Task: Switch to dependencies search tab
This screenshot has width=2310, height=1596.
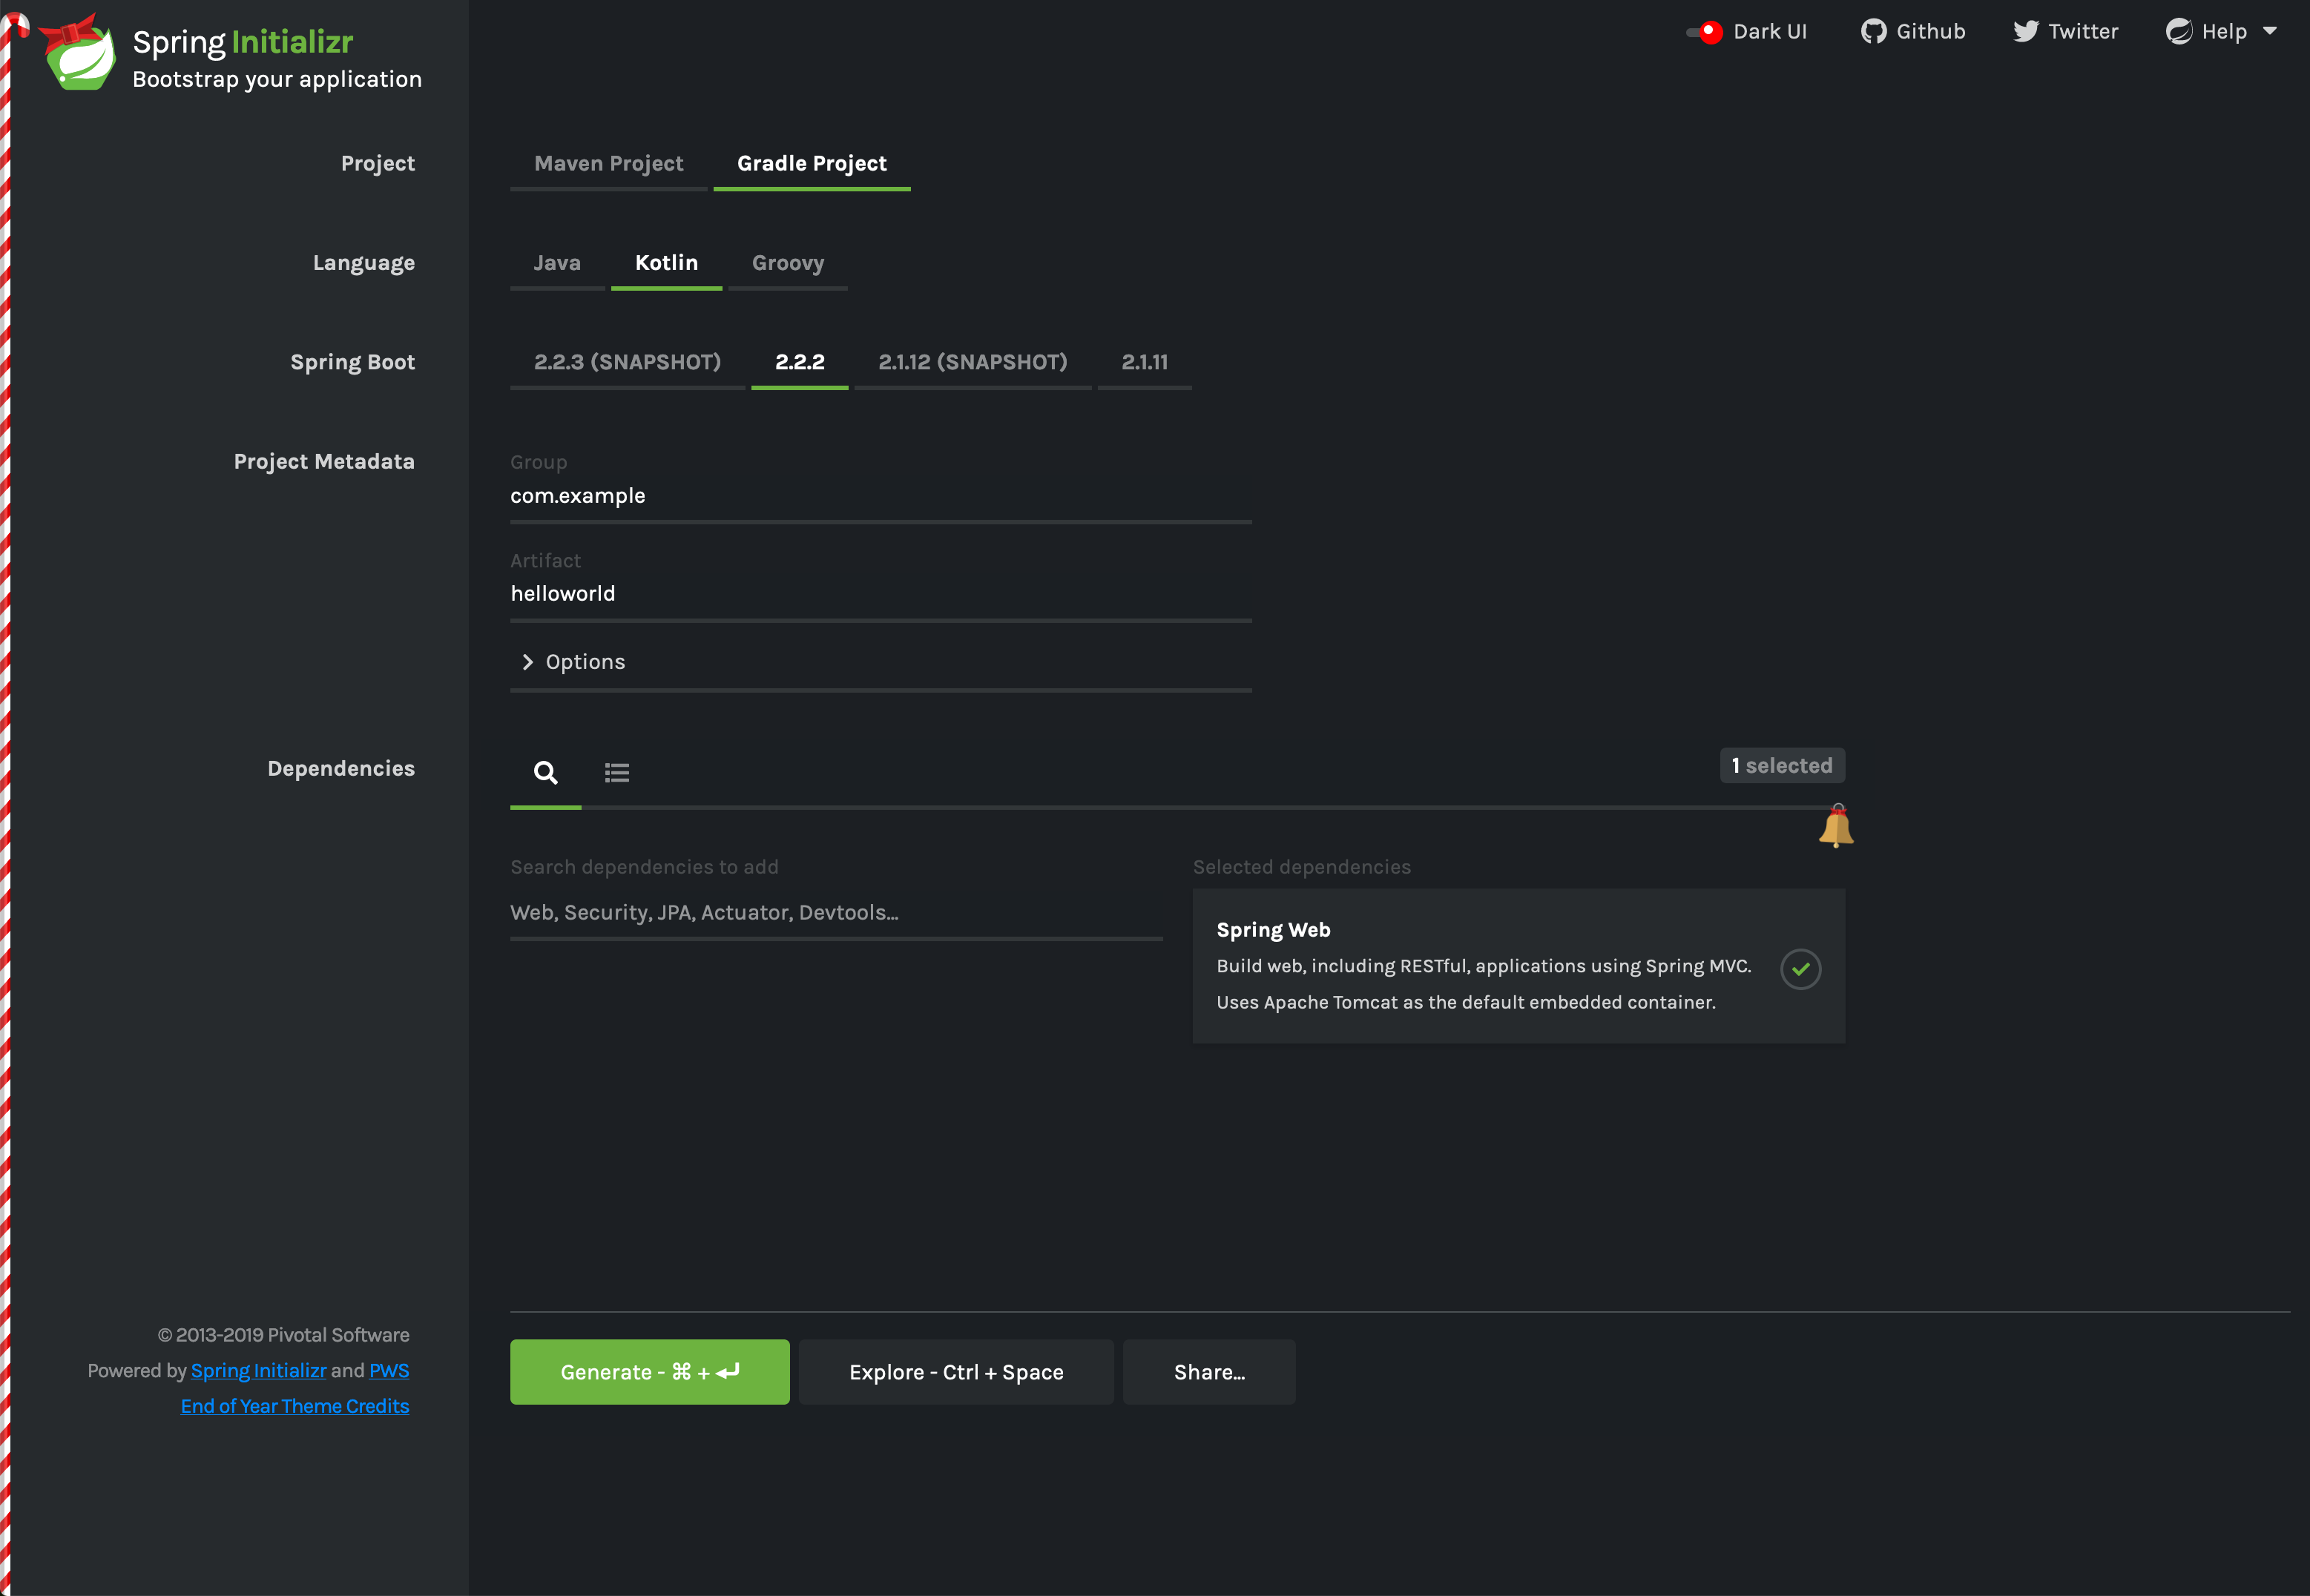Action: click(x=545, y=773)
